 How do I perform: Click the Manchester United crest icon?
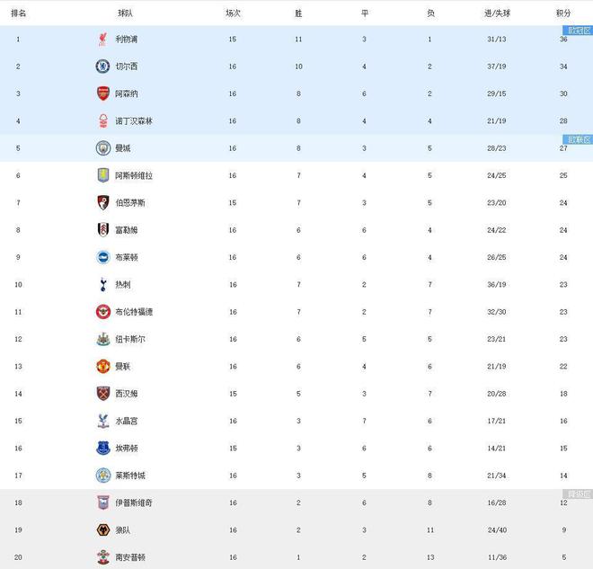click(102, 366)
